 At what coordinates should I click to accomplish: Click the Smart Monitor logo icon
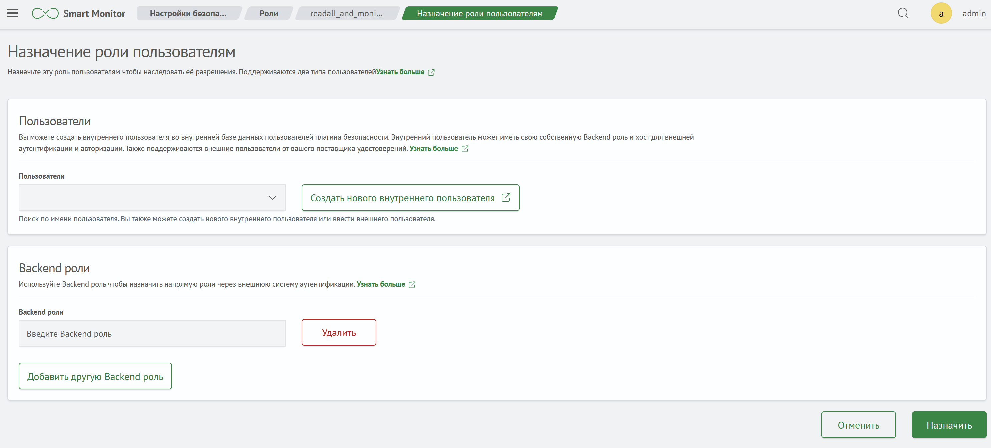click(x=45, y=13)
